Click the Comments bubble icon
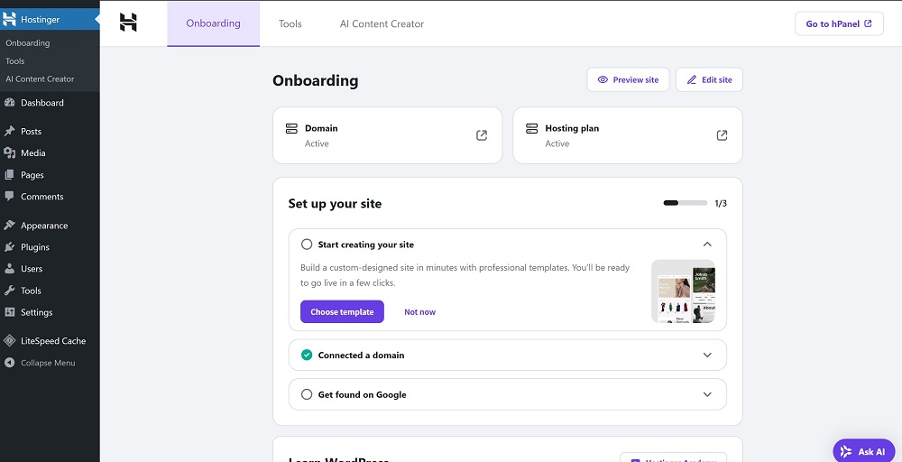This screenshot has height=462, width=902. 9,196
